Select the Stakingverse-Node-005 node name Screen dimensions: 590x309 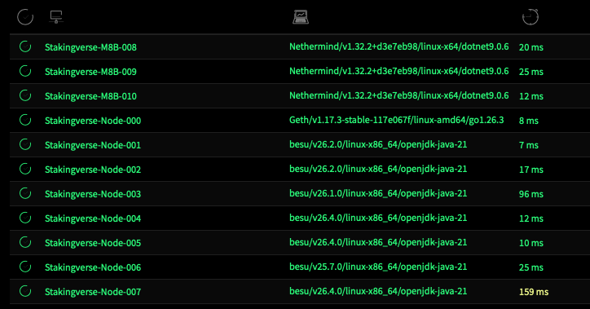coord(93,243)
